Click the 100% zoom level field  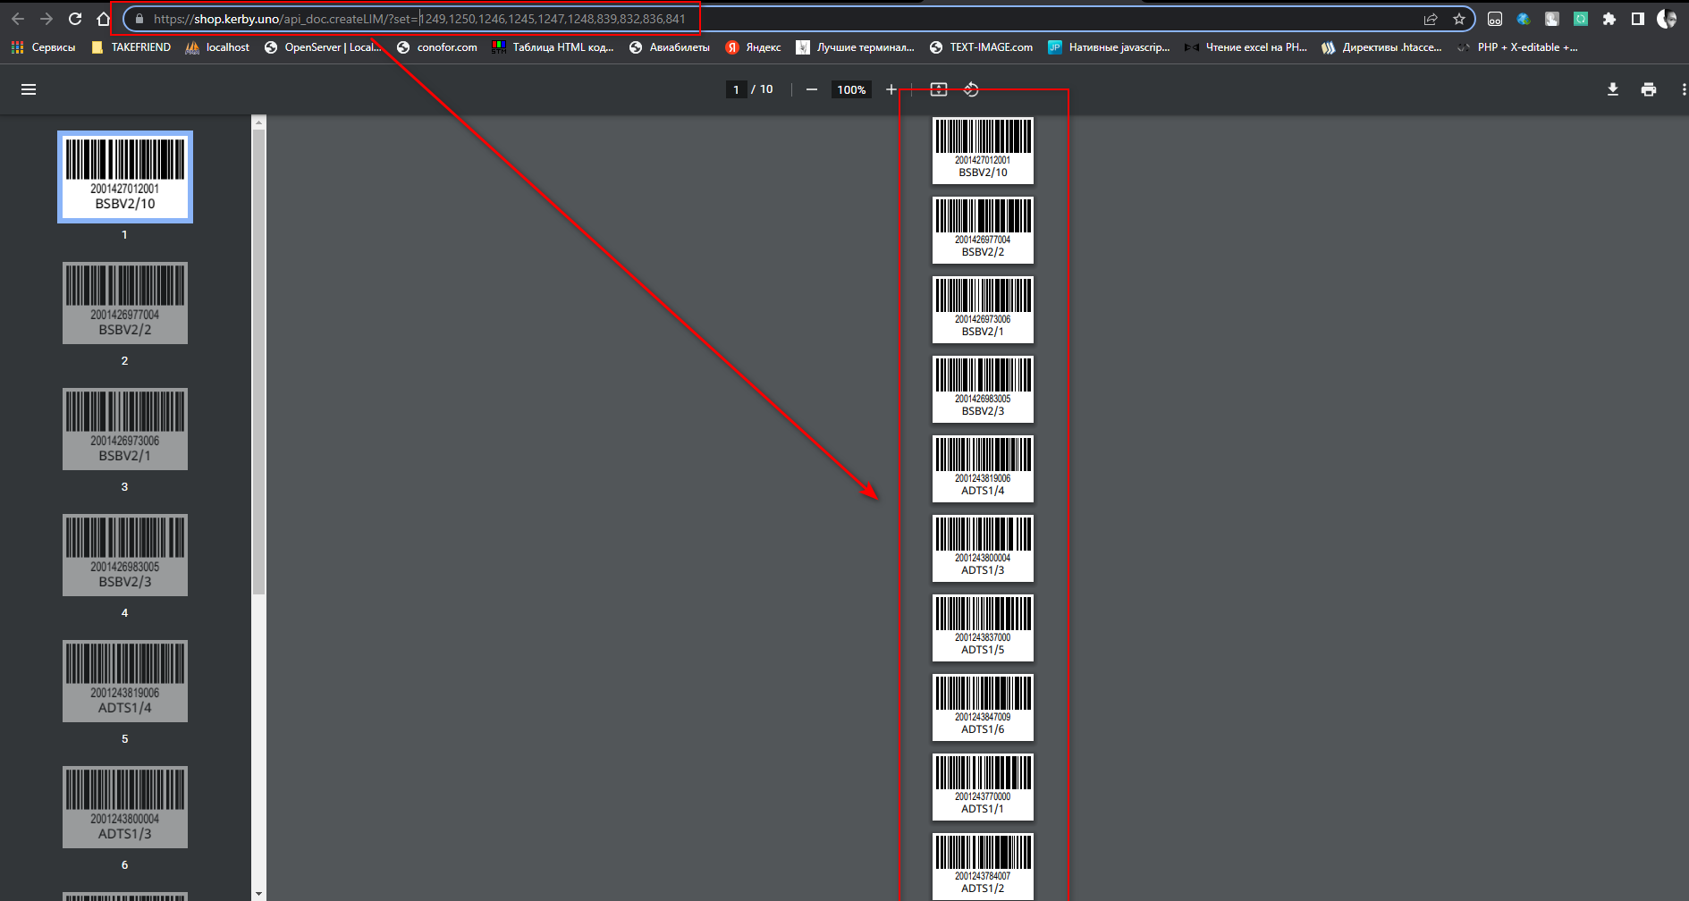click(x=851, y=89)
